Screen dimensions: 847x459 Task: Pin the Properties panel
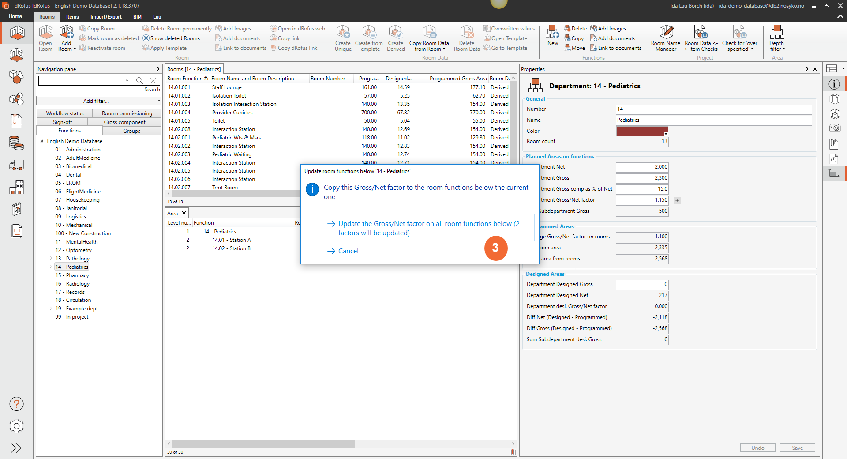click(x=806, y=69)
